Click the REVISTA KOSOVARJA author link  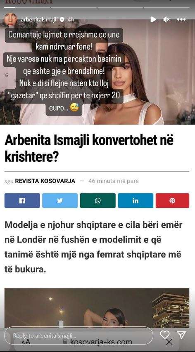[45, 181]
